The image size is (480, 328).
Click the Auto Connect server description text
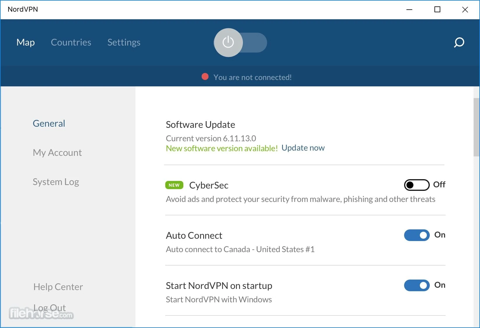pos(240,249)
